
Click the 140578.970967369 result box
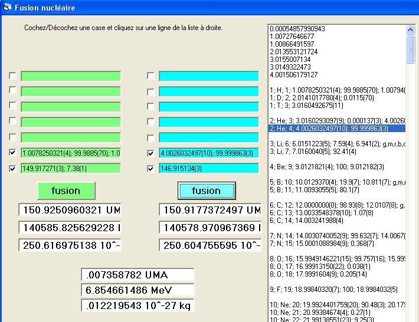(210, 228)
